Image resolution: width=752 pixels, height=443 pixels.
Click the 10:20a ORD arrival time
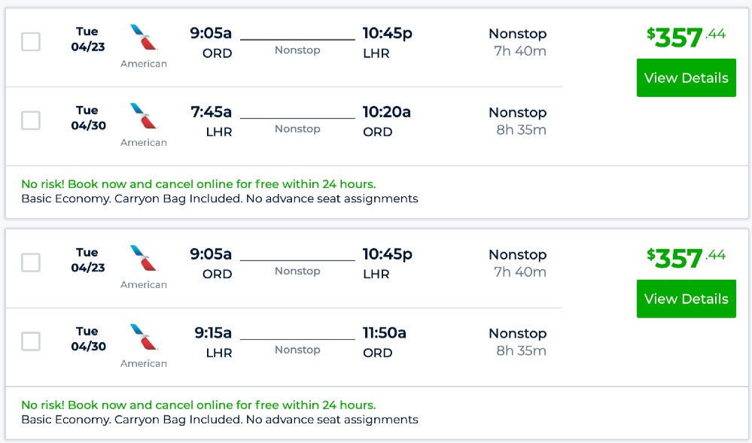[386, 112]
